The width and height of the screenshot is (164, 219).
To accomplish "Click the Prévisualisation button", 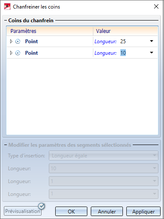I will click(23, 211).
